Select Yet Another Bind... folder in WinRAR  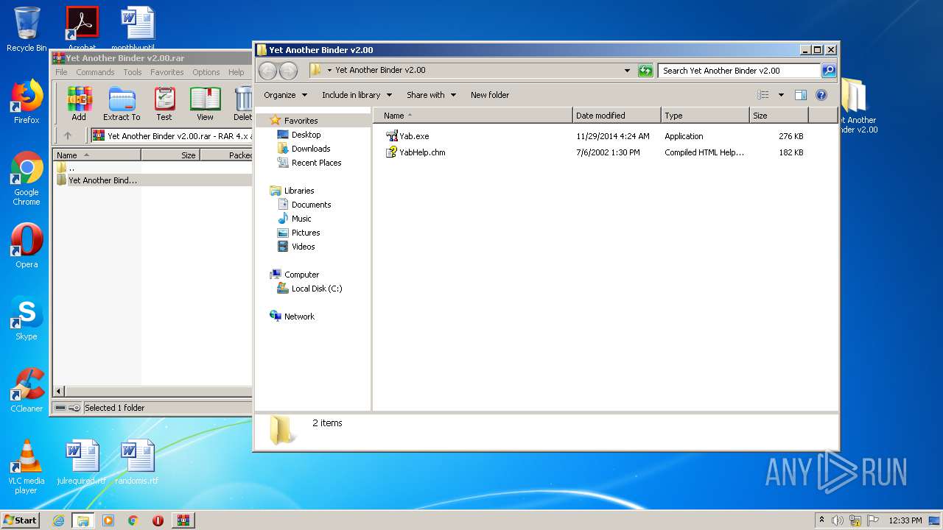[102, 180]
